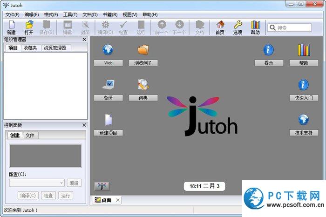Click the 新建 (New) toolbar icon
Image resolution: width=326 pixels, height=217 pixels.
[12, 25]
